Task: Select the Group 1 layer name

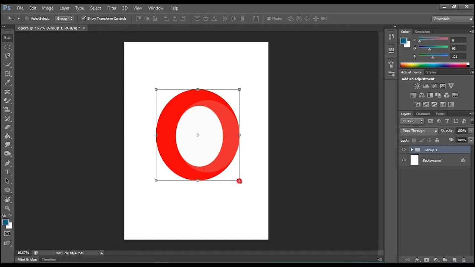Action: point(431,150)
